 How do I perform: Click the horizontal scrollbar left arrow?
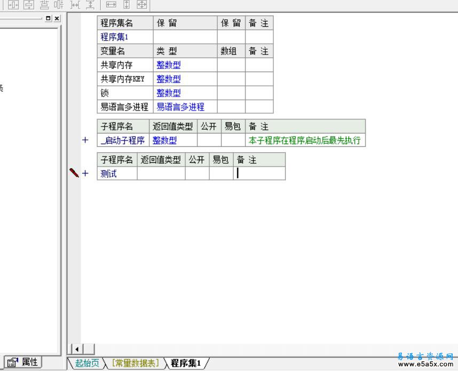pyautogui.click(x=77, y=349)
